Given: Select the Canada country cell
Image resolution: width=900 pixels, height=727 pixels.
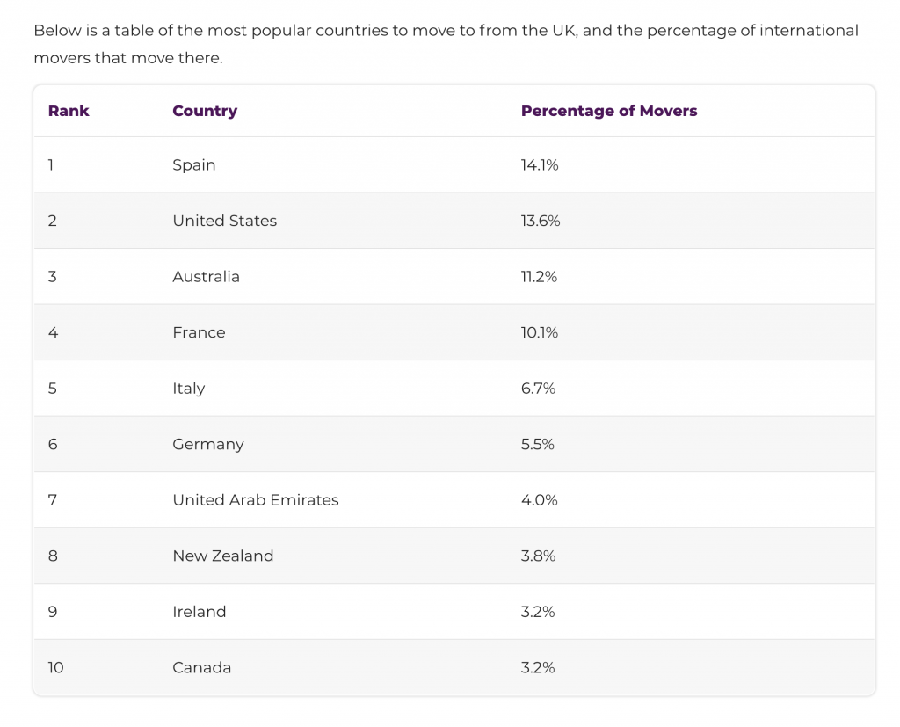Looking at the screenshot, I should (201, 668).
